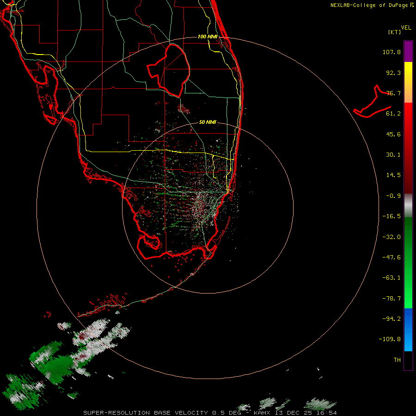
Task: Click the NEXLAB-College of DuPage credit text
Action: coord(372,5)
